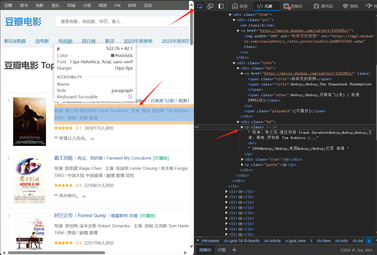The width and height of the screenshot is (377, 255).
Task: Go to 排行榜 section
Action: tap(89, 41)
